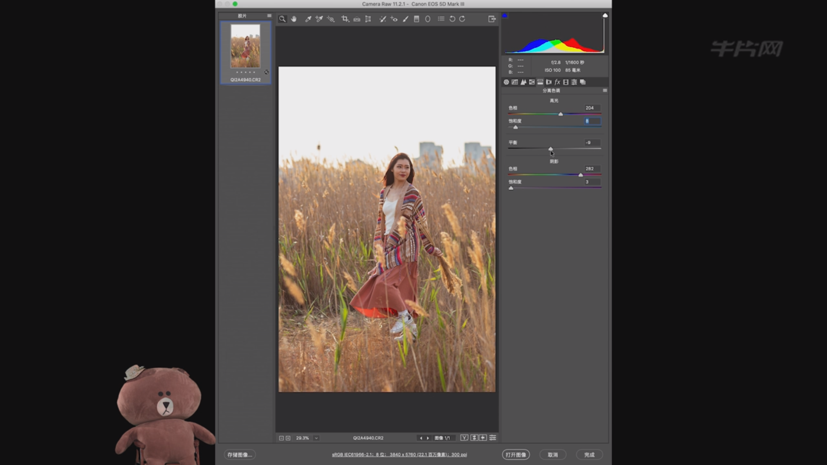Viewport: 827px width, 465px height.
Task: Switch to the Effects (fx) panel tab
Action: pyautogui.click(x=557, y=82)
